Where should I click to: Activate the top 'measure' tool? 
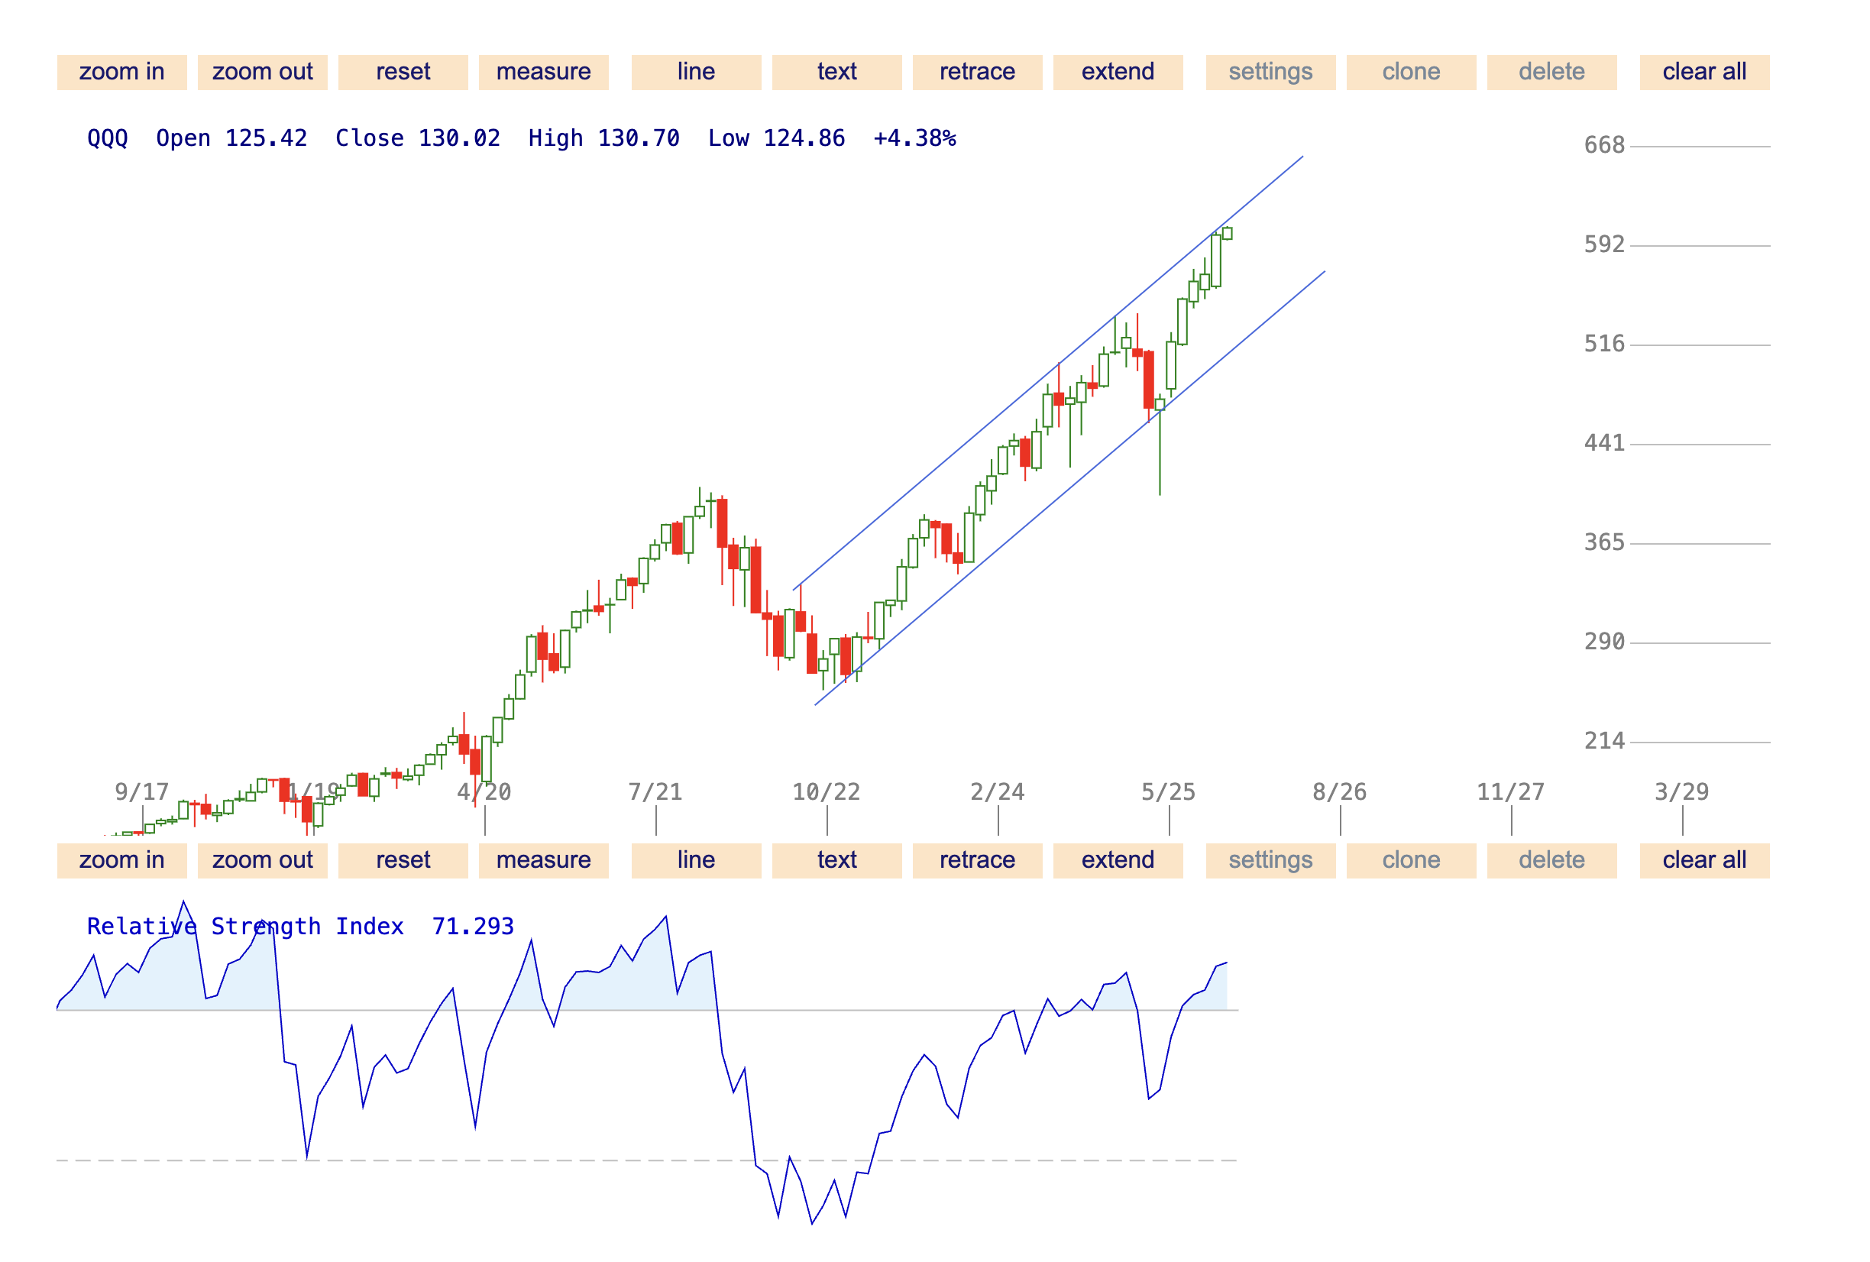(x=543, y=73)
